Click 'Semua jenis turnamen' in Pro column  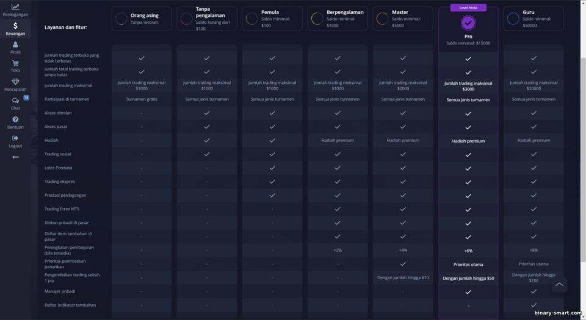(x=468, y=100)
